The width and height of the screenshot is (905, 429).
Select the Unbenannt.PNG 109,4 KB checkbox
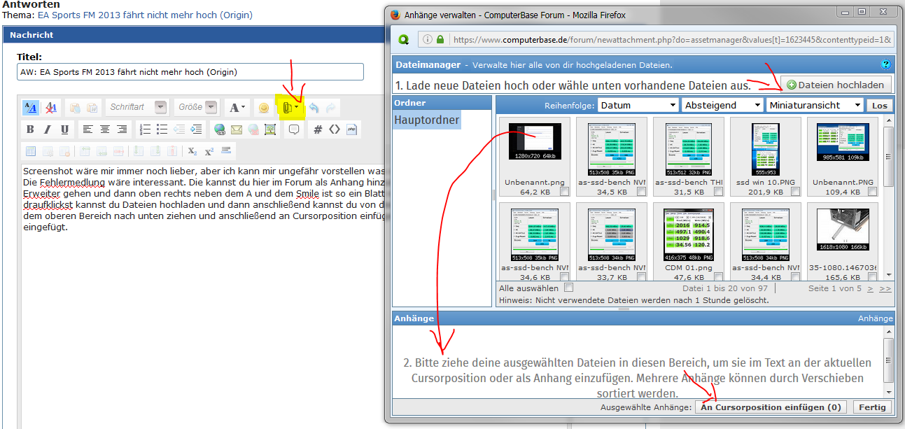point(872,192)
